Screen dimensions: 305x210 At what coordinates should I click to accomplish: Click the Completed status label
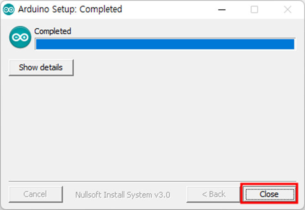click(x=53, y=31)
